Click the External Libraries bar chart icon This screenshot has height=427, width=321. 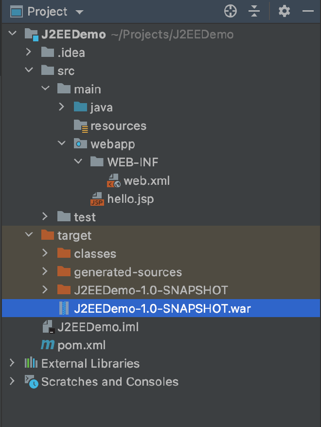[x=31, y=363]
